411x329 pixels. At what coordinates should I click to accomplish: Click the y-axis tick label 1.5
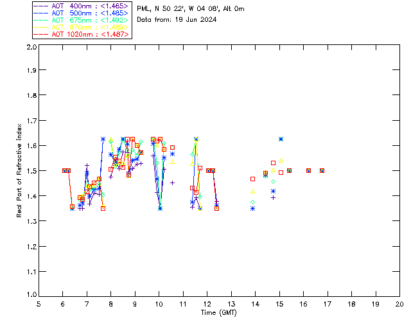click(31, 171)
